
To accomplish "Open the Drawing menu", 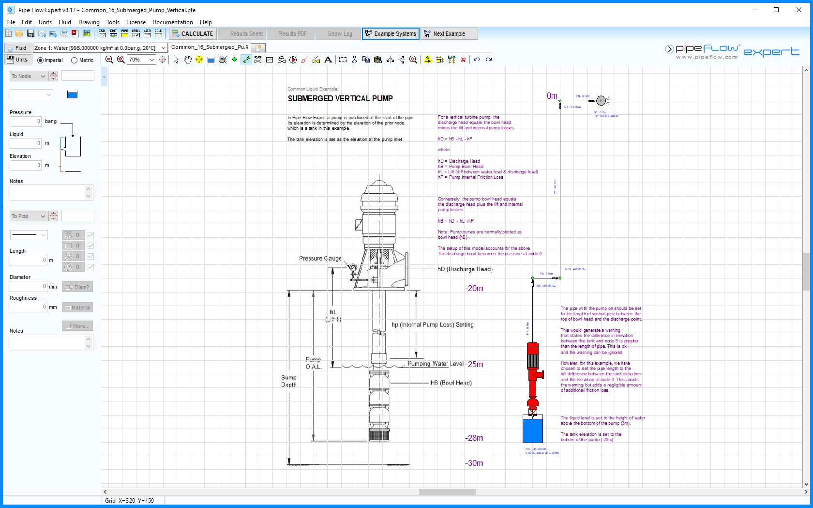I will click(x=89, y=22).
